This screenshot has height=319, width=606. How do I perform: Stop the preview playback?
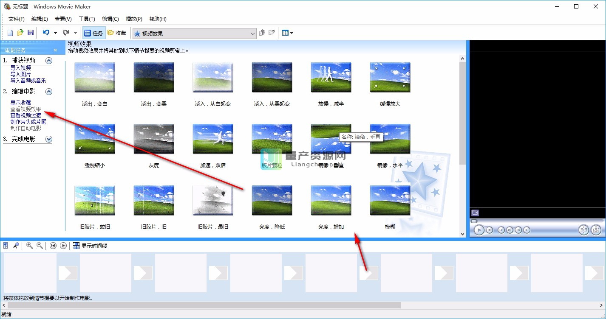(x=490, y=230)
